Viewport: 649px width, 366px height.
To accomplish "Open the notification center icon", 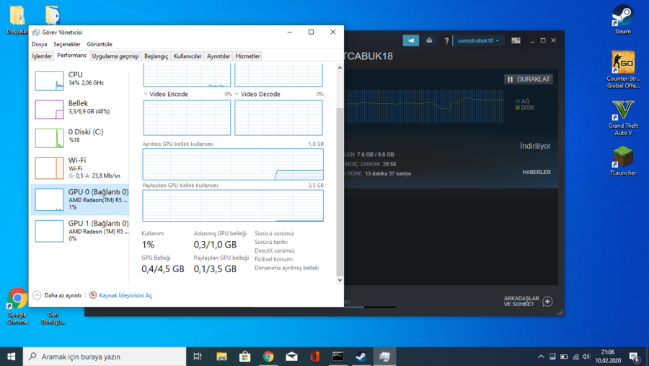I will [x=634, y=357].
